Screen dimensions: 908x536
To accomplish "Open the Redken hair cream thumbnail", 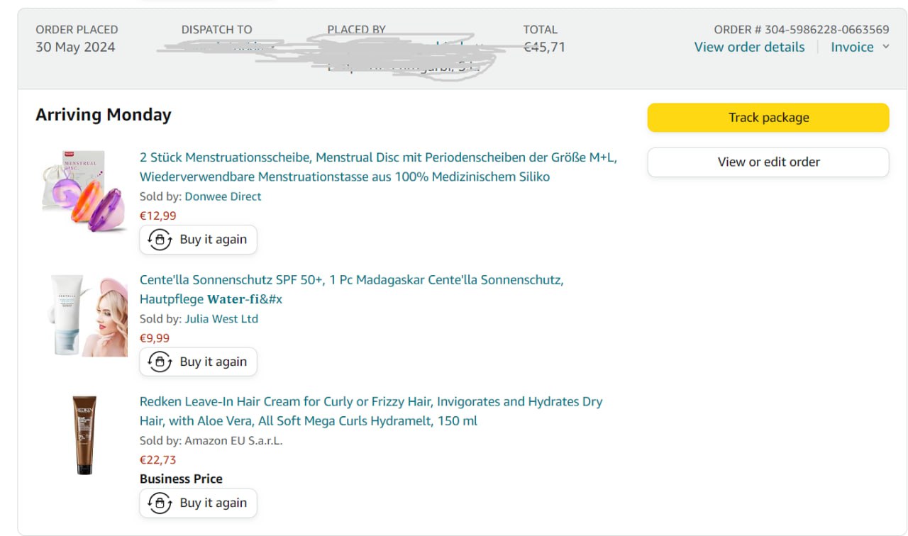I will (84, 435).
